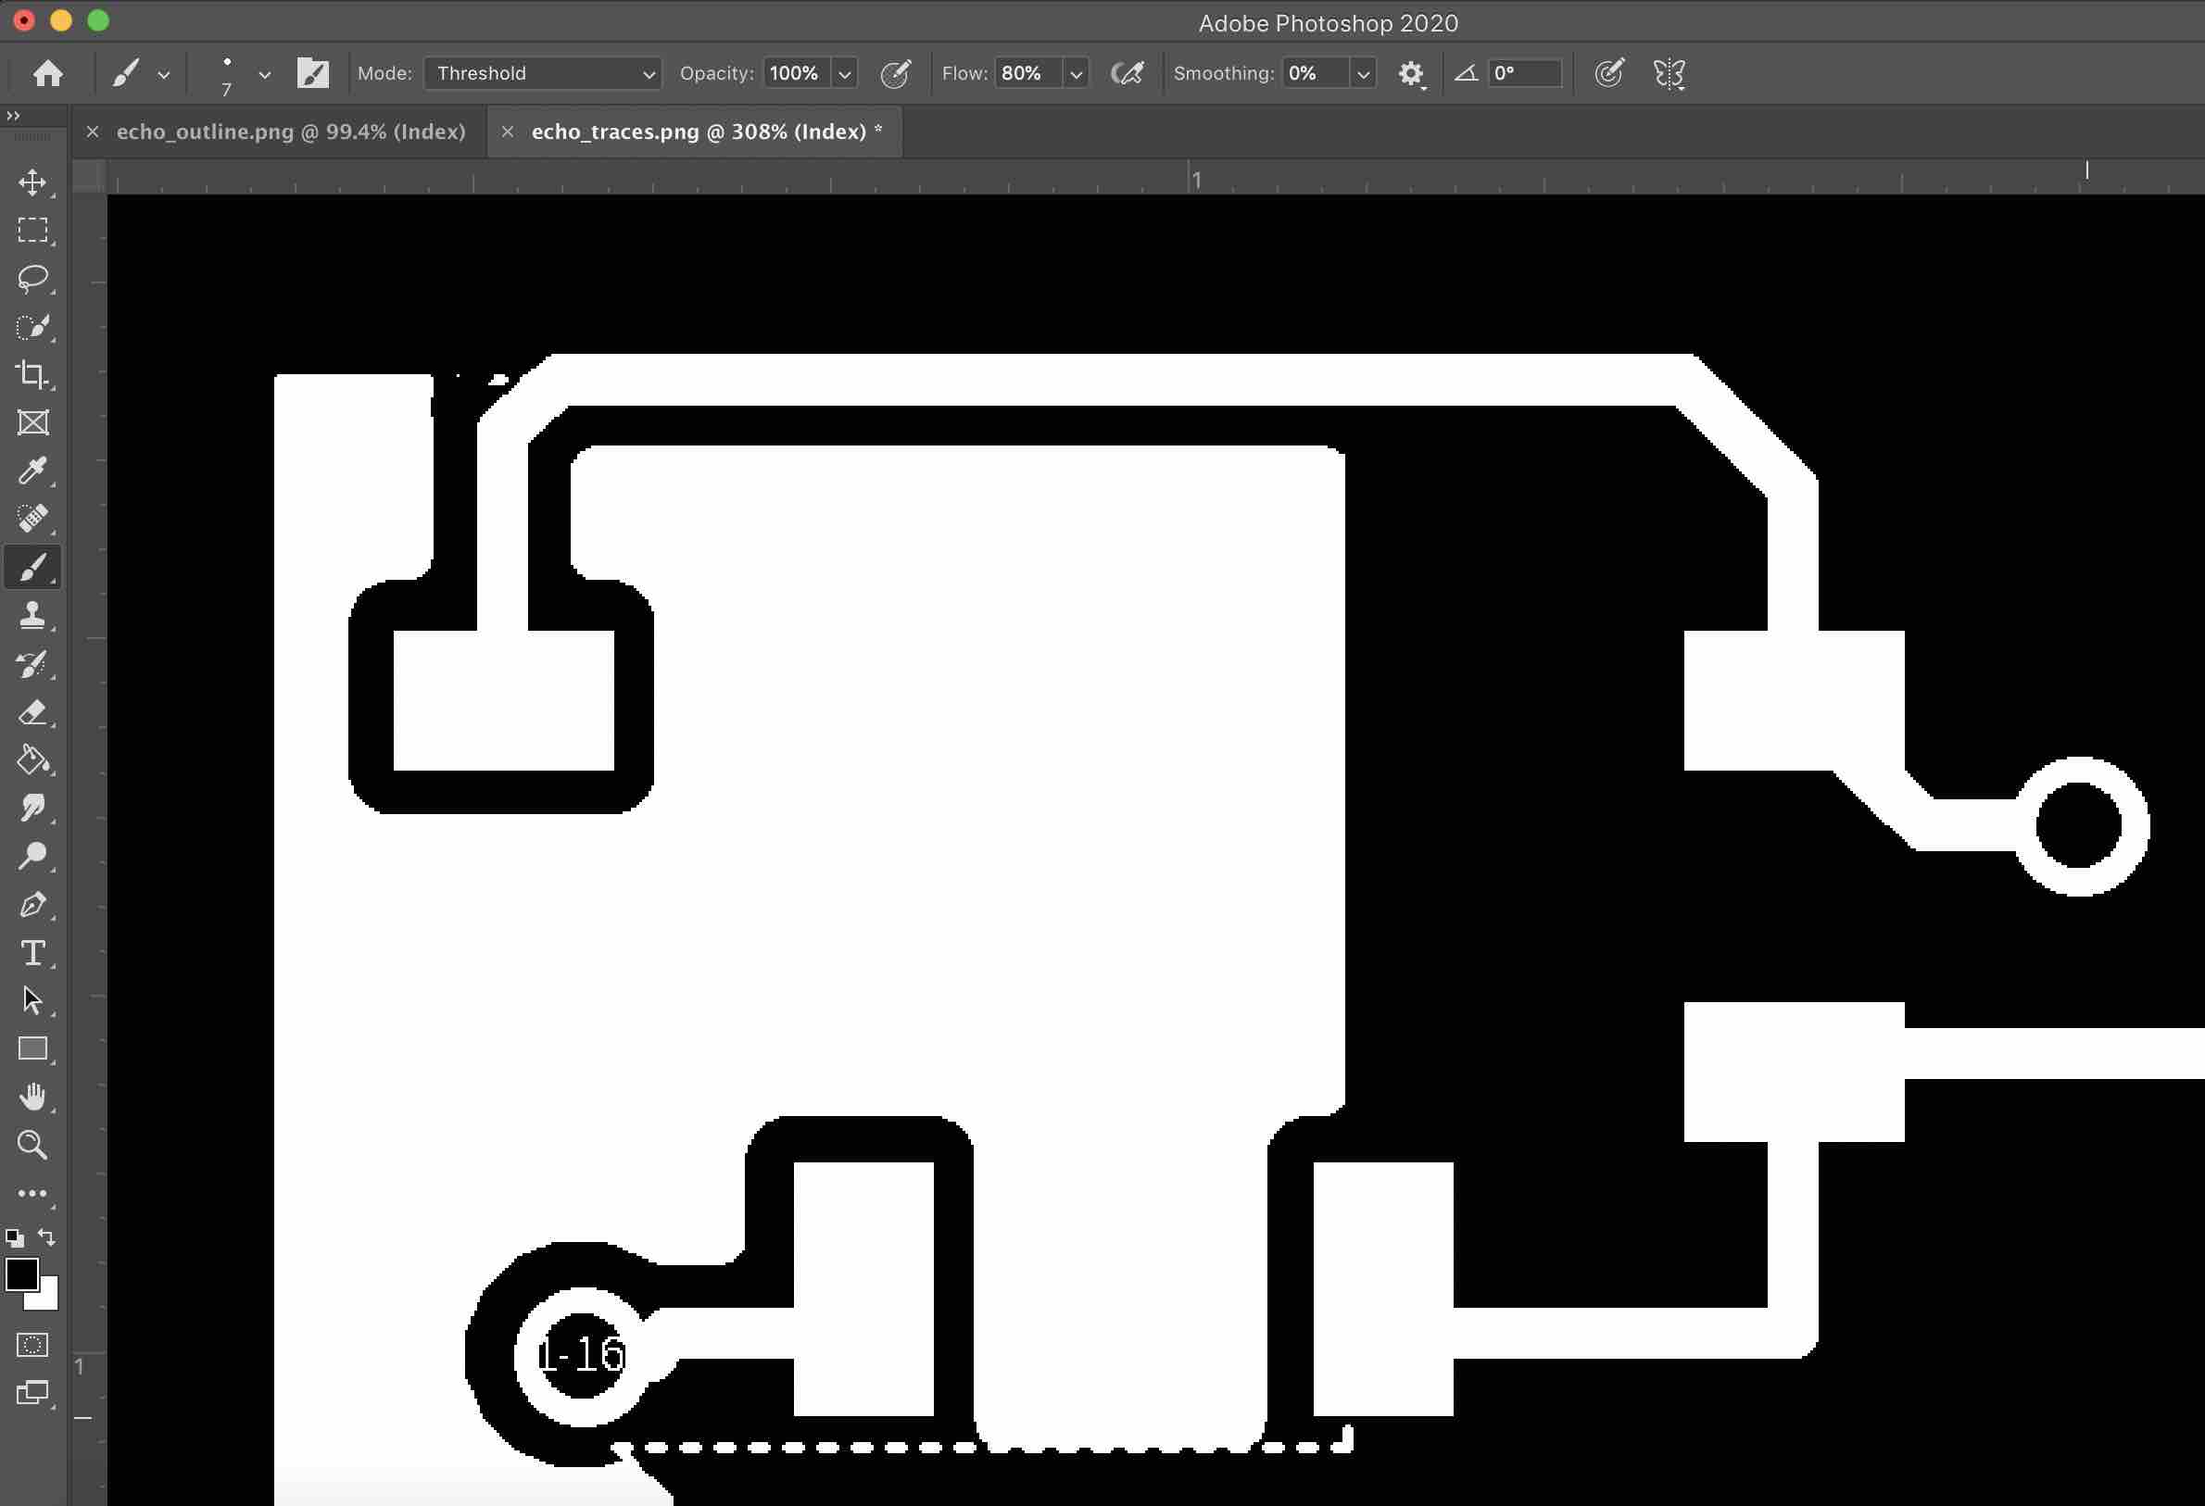Image resolution: width=2205 pixels, height=1506 pixels.
Task: Close the echo_traces.png document tab
Action: pos(508,132)
